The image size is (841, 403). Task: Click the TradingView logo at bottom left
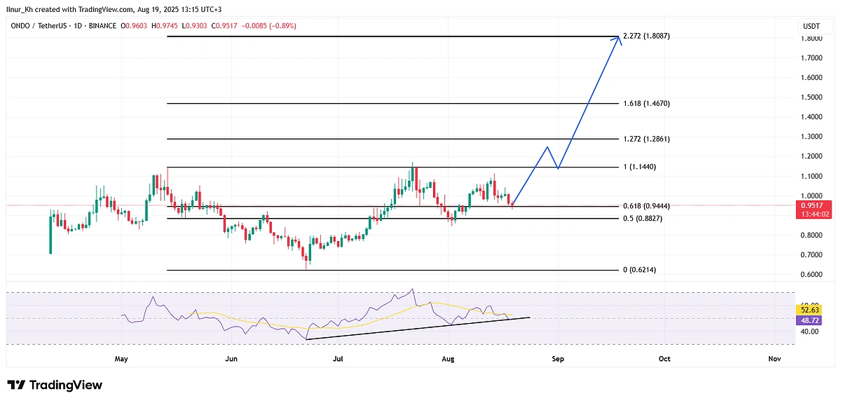click(55, 385)
